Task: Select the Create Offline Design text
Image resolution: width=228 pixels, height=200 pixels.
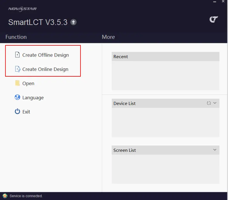Action: [x=46, y=55]
